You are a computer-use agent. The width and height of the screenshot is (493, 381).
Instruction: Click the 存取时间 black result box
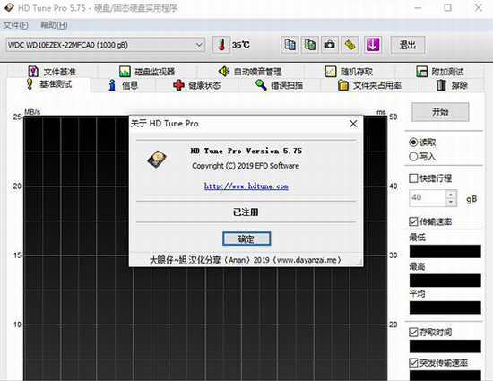tap(445, 346)
